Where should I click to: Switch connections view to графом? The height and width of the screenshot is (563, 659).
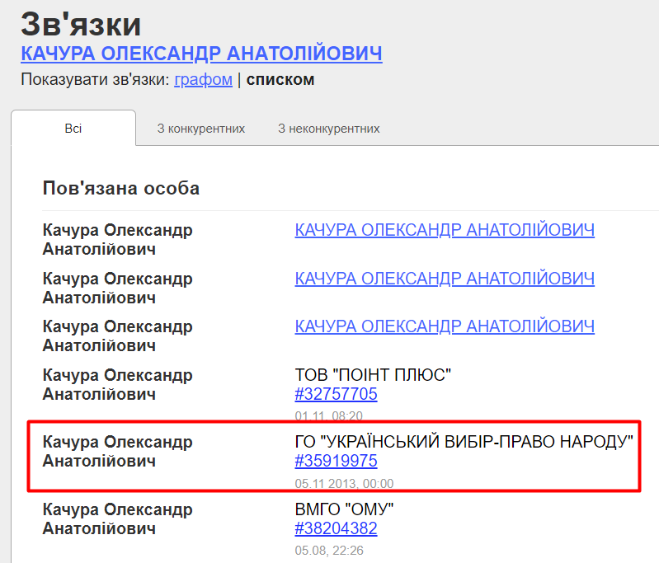click(x=203, y=80)
